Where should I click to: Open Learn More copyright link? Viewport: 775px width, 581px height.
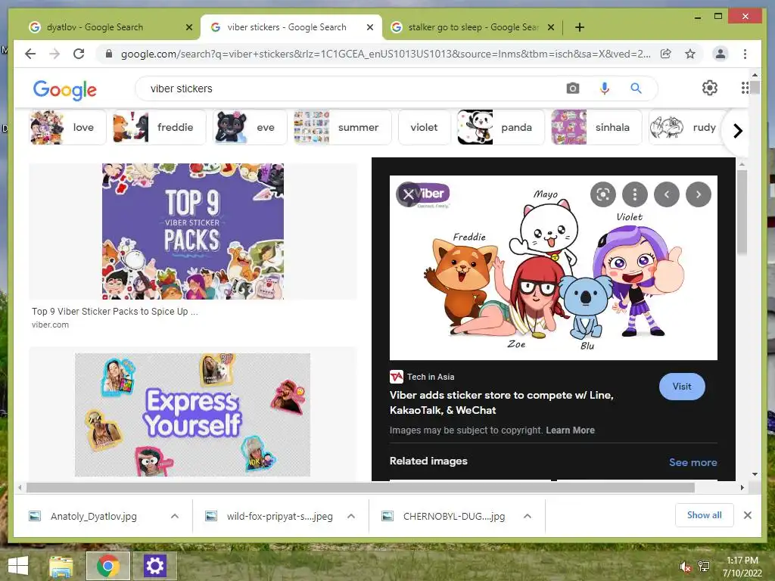point(570,430)
